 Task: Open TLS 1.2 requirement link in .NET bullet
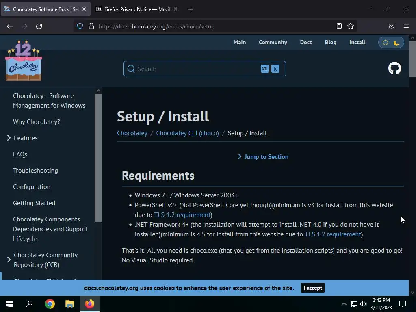pos(333,234)
